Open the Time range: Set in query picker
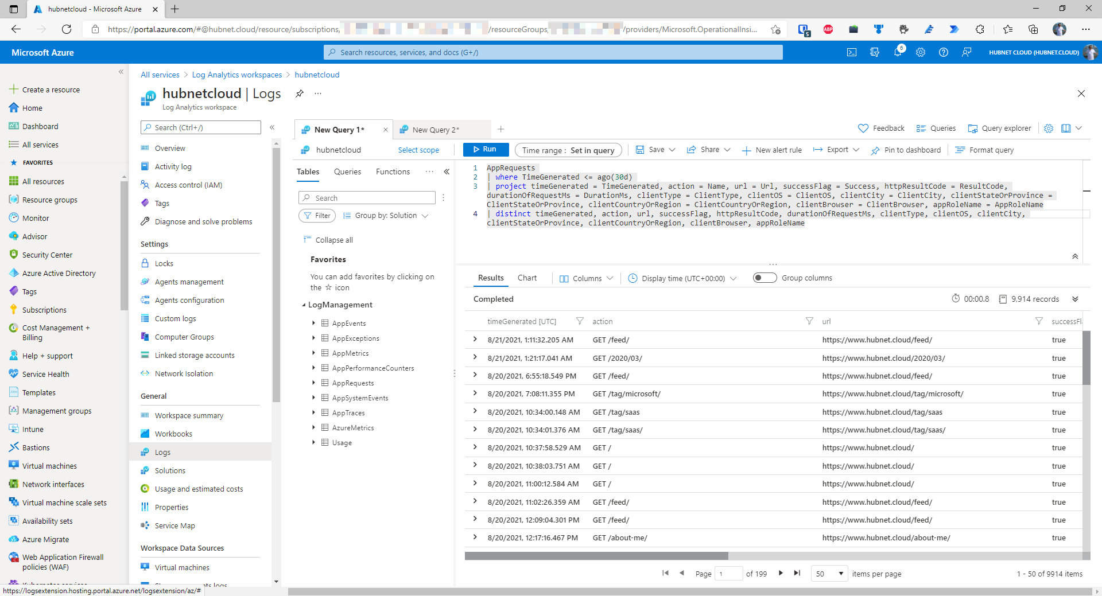Screen dimensions: 1102x596 (x=568, y=150)
